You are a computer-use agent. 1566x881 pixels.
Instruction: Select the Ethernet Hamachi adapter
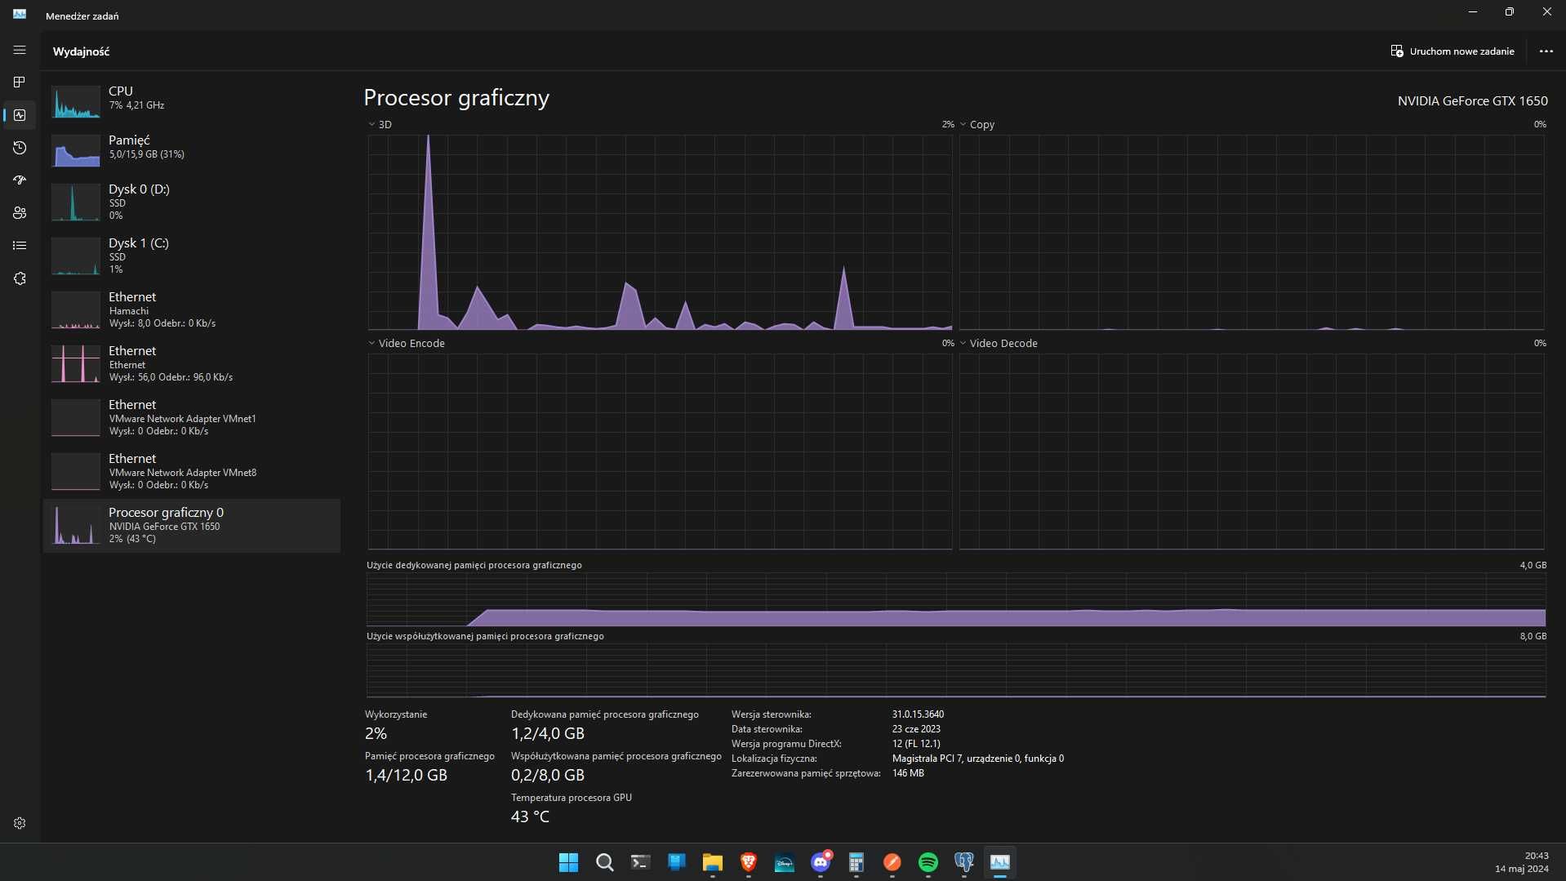click(192, 310)
